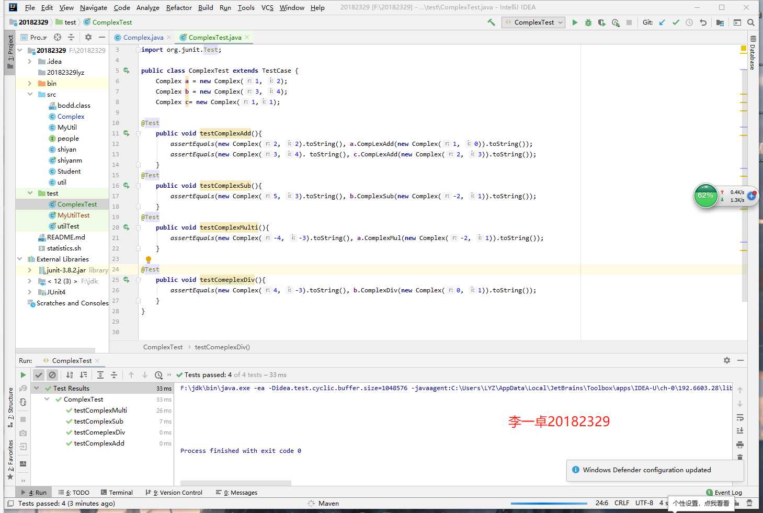Open Search Everywhere magnifier icon
763x513 pixels.
(x=751, y=22)
